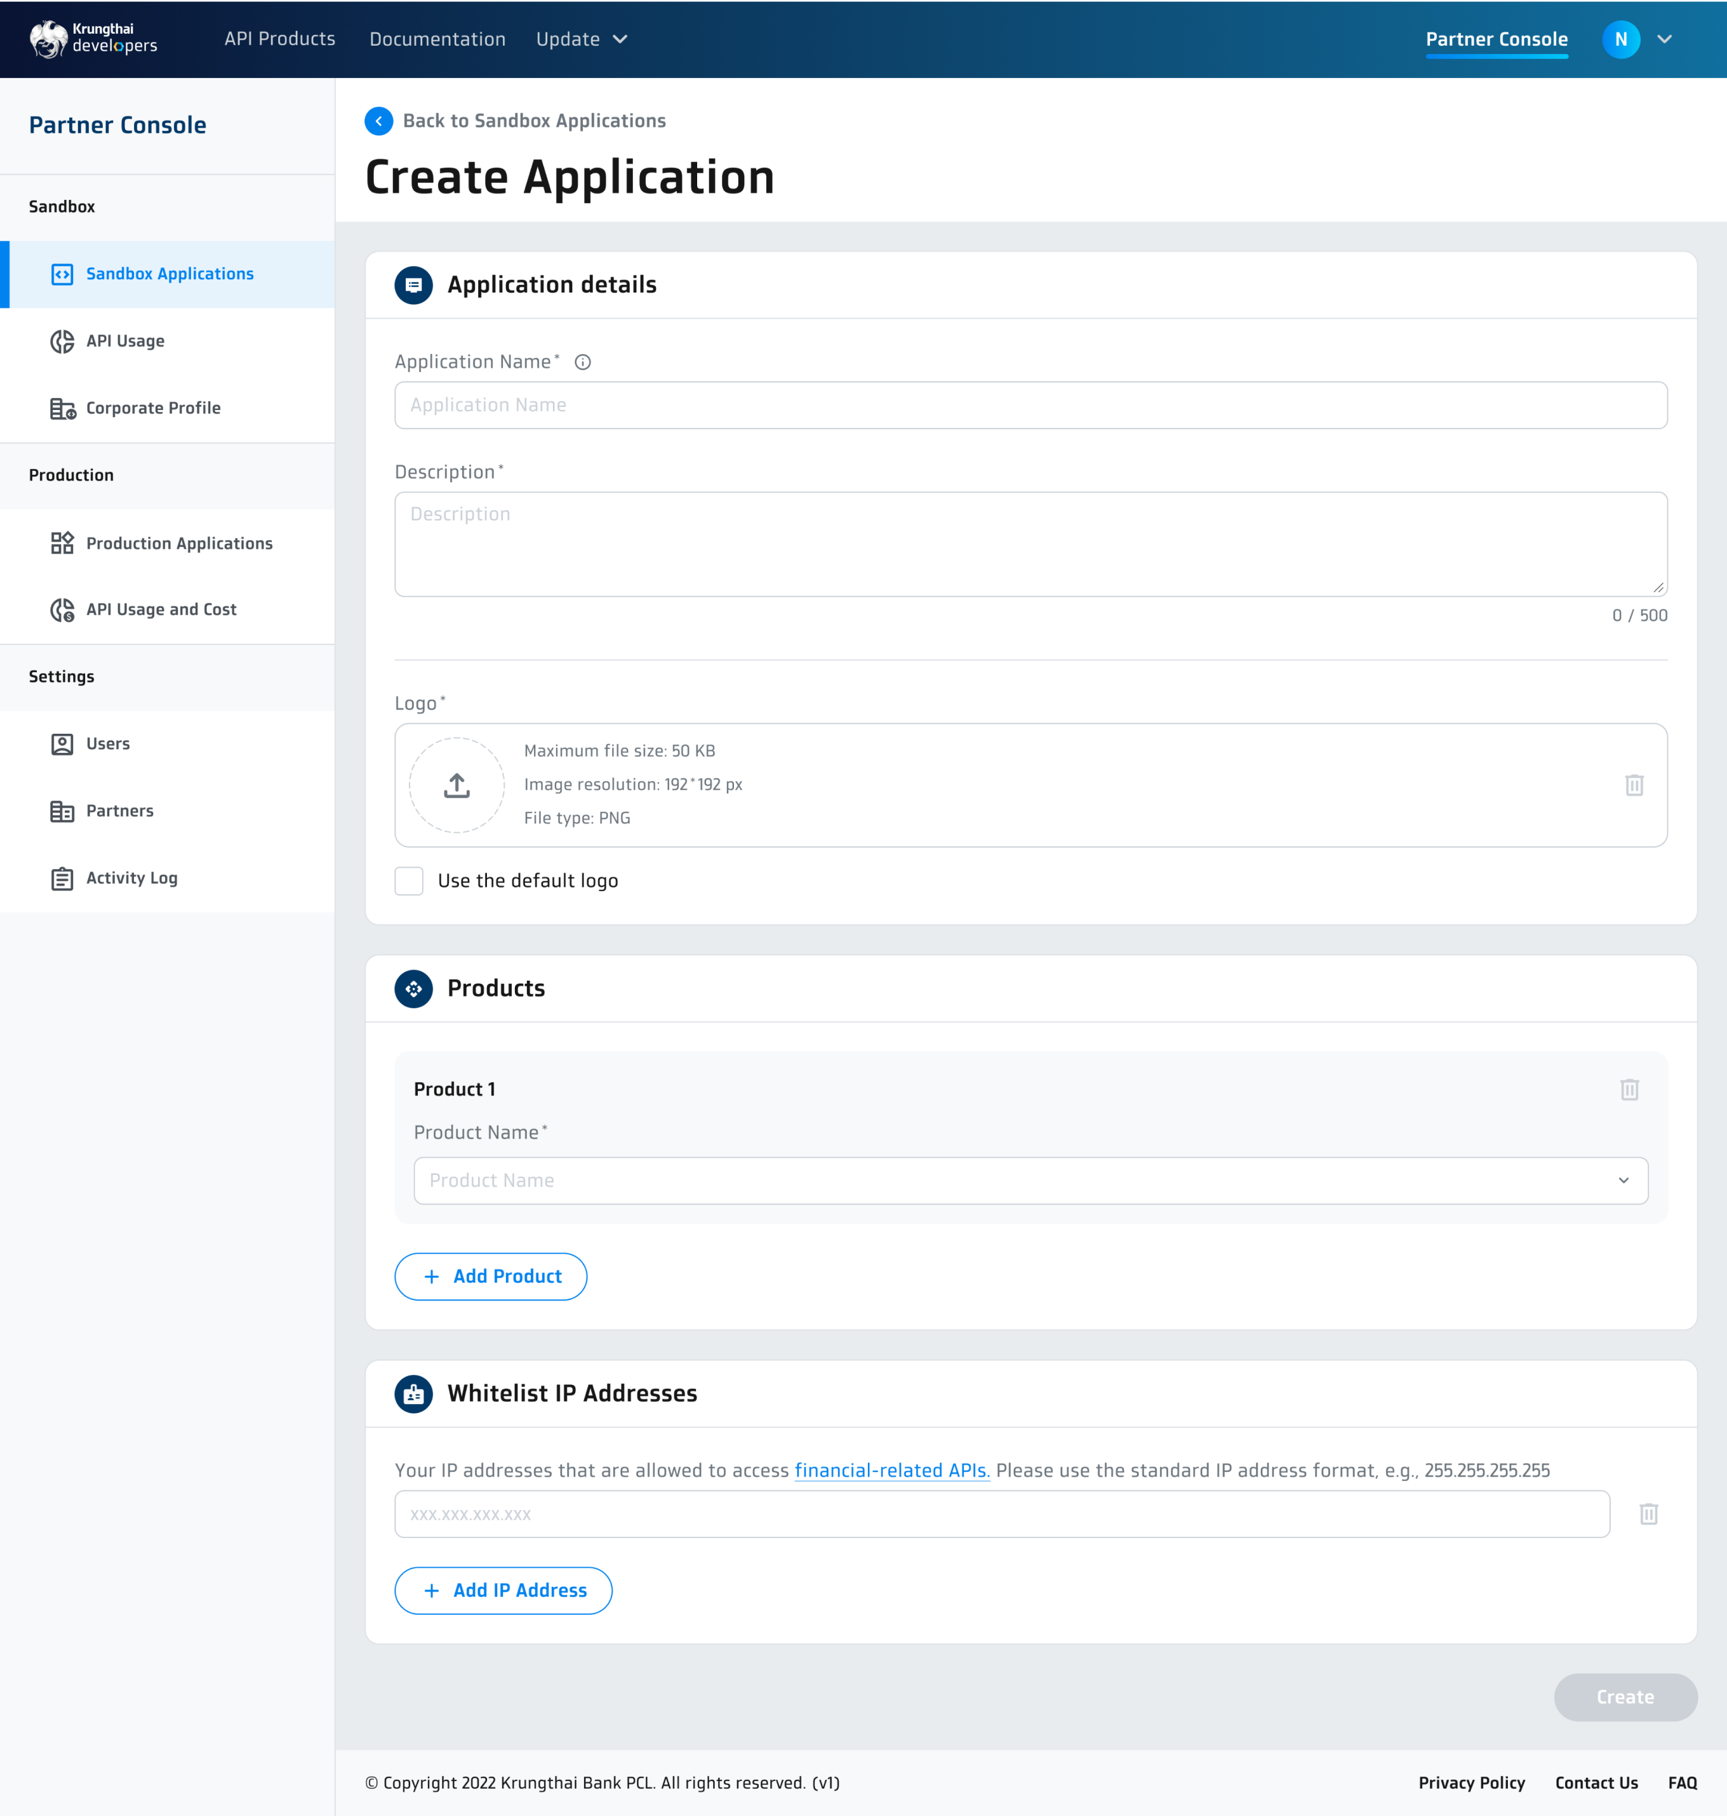This screenshot has width=1727, height=1816.
Task: Open API Usage in the sidebar
Action: (125, 341)
